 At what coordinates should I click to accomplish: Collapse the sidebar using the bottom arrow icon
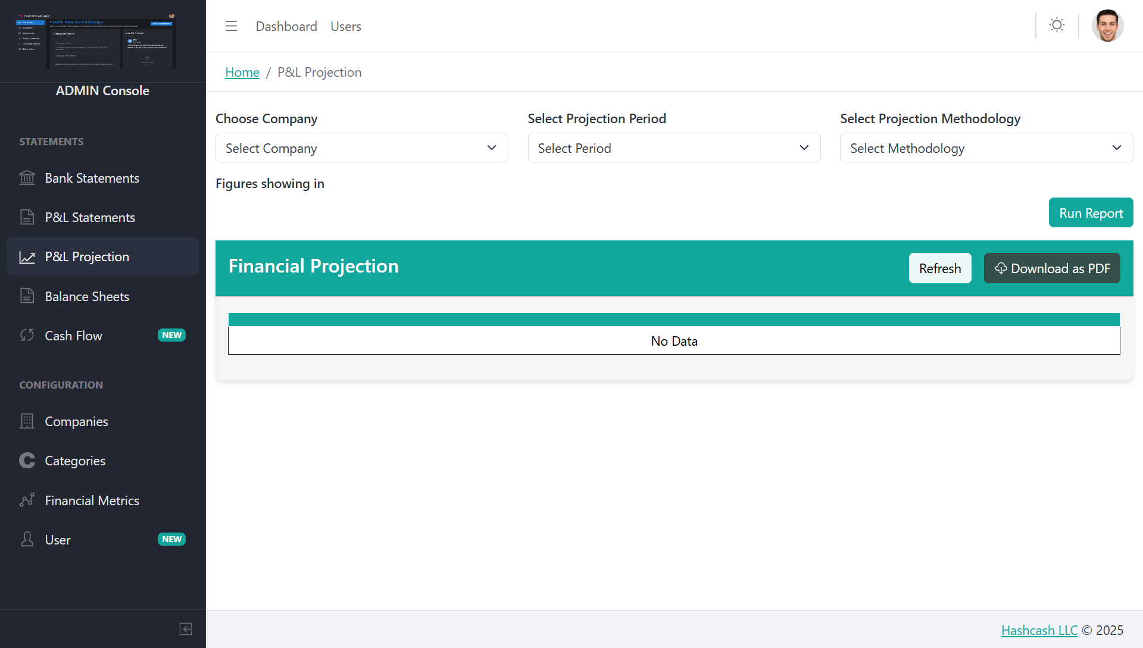186,629
